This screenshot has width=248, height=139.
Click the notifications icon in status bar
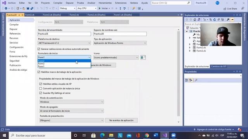pyautogui.click(x=239, y=129)
